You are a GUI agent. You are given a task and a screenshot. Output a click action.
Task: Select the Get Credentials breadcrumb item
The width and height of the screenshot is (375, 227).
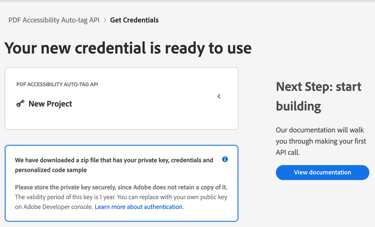(x=134, y=20)
